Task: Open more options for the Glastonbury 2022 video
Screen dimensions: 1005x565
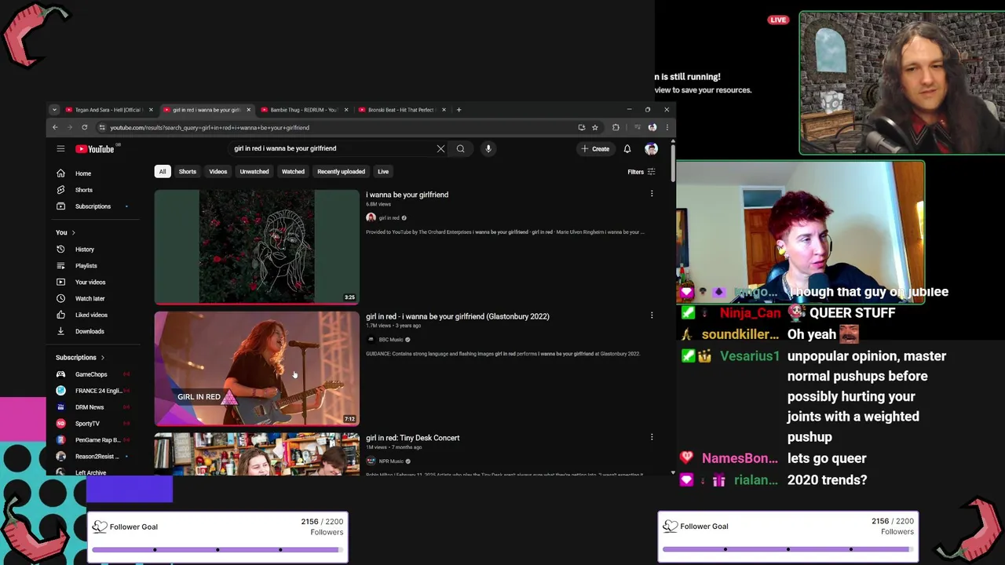Action: coord(652,315)
